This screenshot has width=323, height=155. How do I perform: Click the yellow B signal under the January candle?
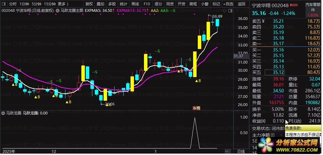(198, 81)
